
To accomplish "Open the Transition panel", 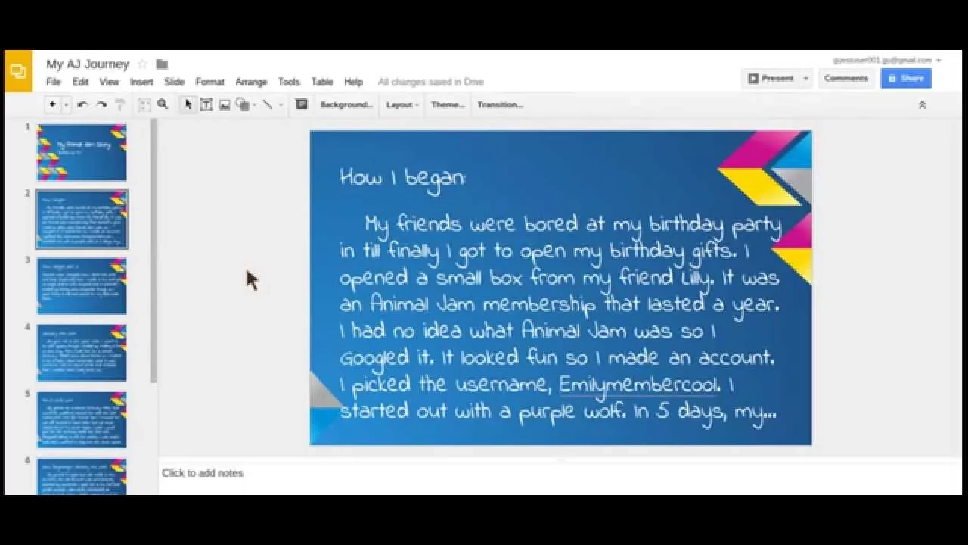I will [x=500, y=105].
